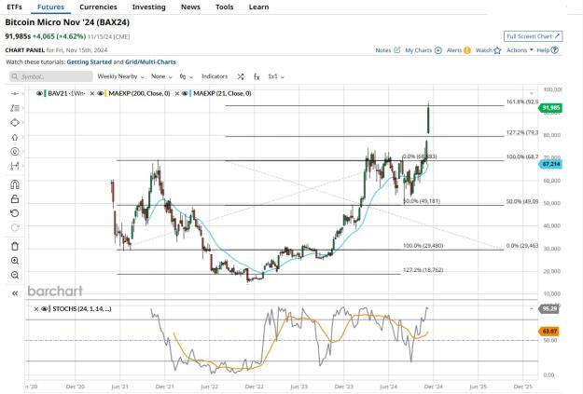The image size is (583, 394).
Task: Open the 1x1 grid layout dropdown
Action: pyautogui.click(x=276, y=76)
